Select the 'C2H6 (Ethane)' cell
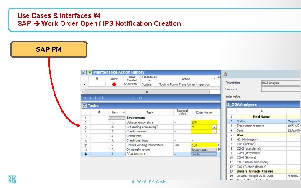 coord(261,158)
